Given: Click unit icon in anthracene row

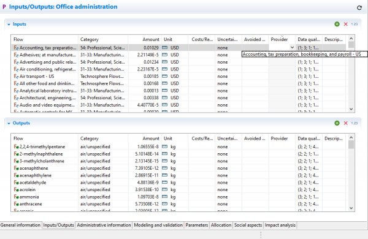Looking at the screenshot, I should [165, 204].
